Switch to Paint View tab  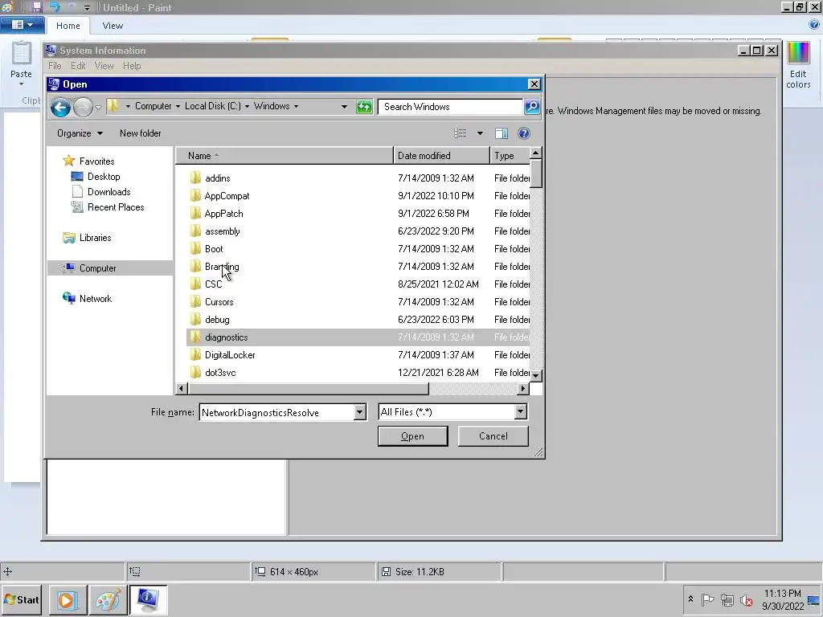[x=113, y=26]
